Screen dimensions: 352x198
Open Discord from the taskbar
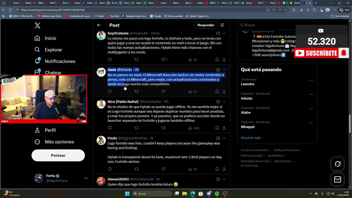pos(209,194)
